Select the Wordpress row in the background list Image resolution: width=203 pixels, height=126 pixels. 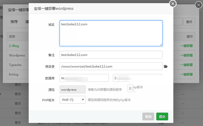point(17,55)
